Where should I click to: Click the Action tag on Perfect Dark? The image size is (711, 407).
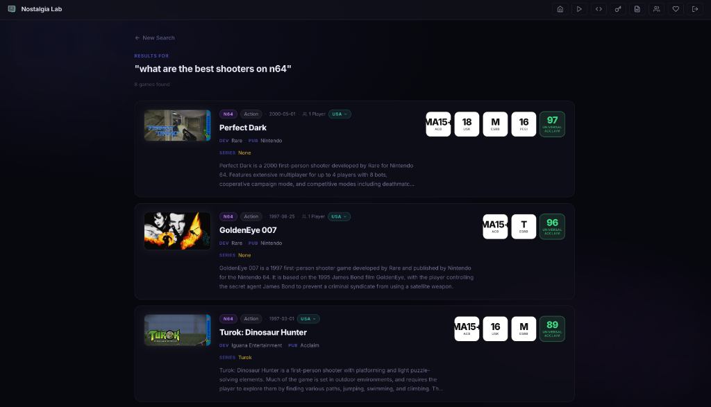251,114
